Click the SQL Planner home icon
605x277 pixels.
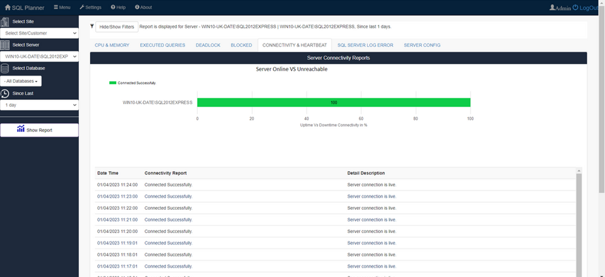click(7, 7)
